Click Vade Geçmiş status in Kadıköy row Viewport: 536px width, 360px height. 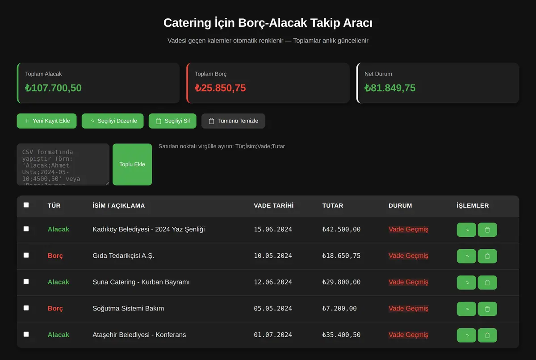408,230
